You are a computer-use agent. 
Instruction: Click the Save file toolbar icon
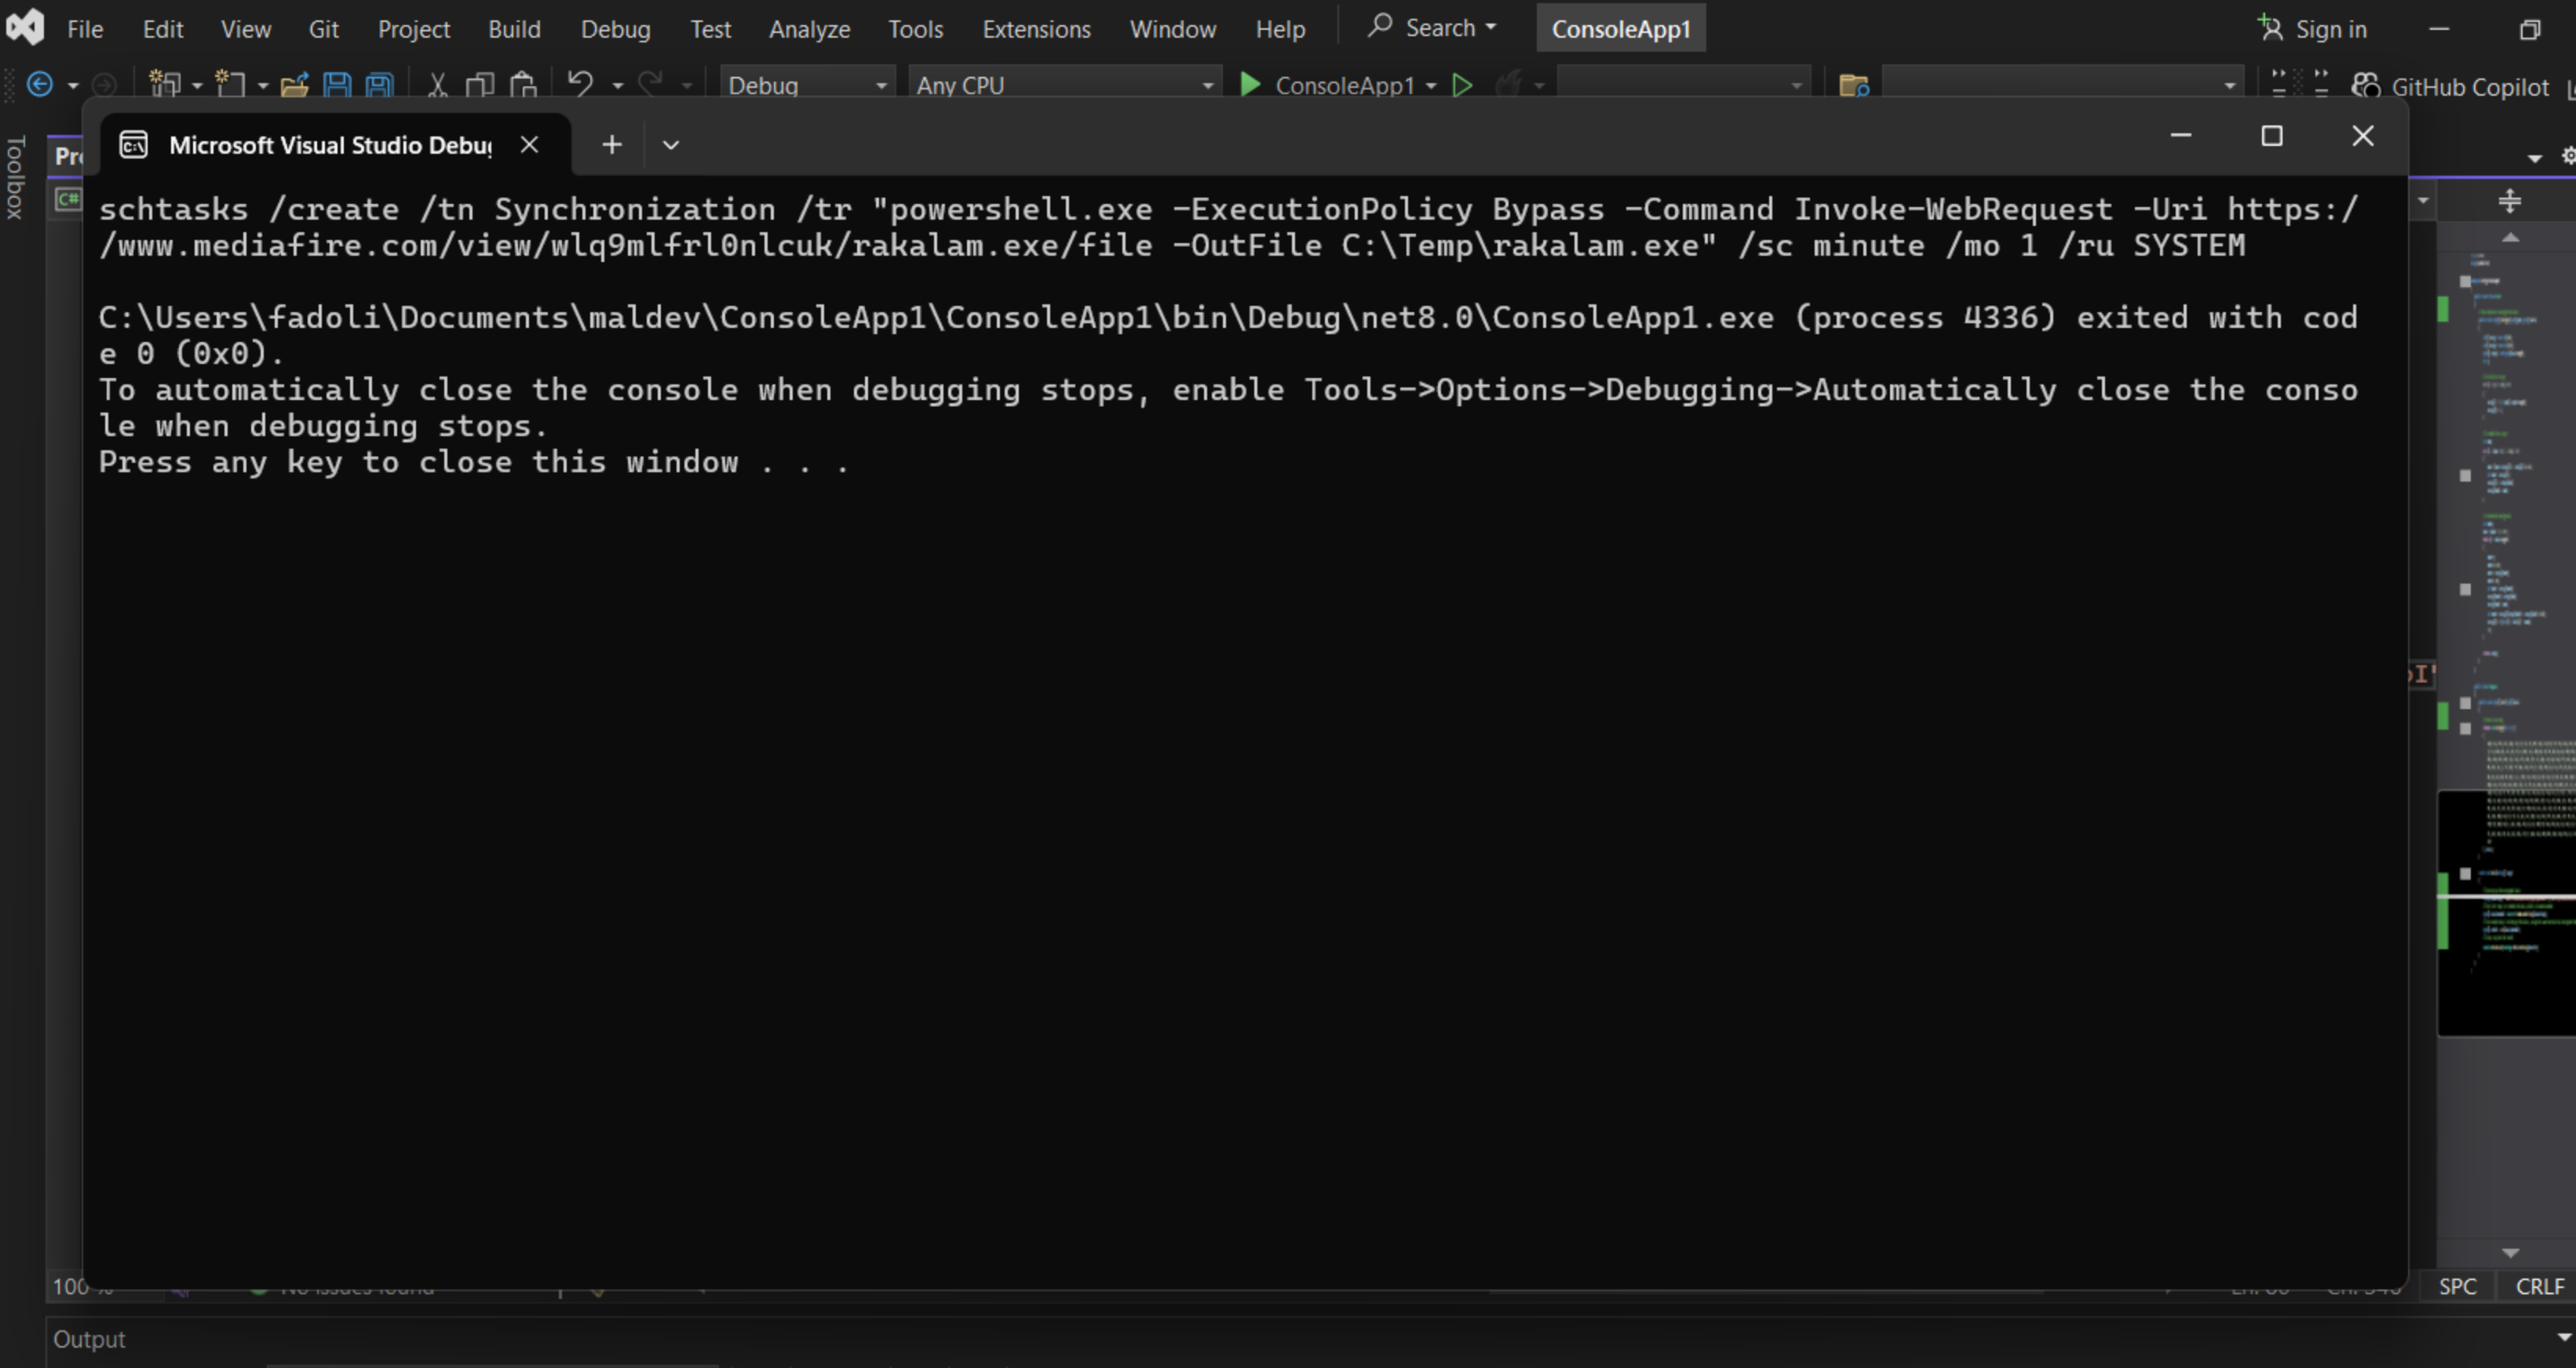(x=337, y=85)
